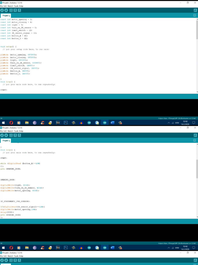Select Projekt tab in middle window with OPENING_DOOR code
Viewport: 198px width, 265px height.
[6, 141]
